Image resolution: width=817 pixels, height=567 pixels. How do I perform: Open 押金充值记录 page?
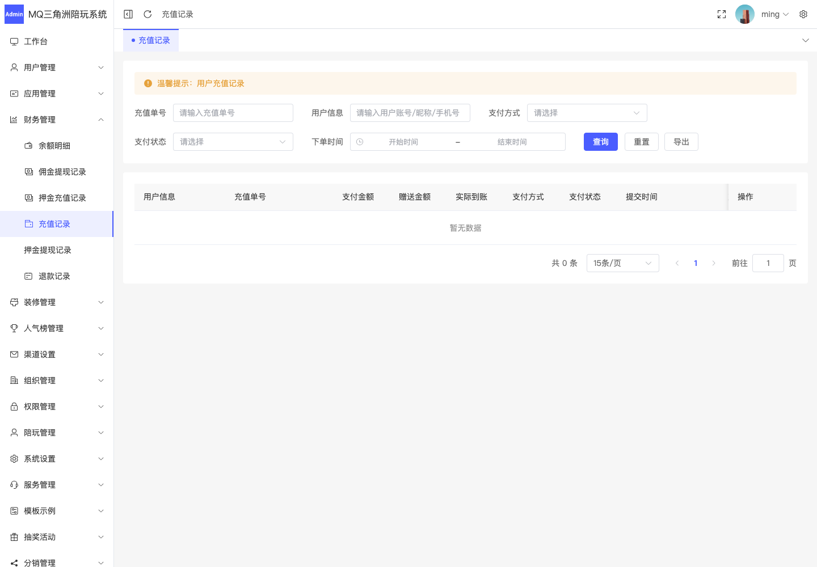(57, 198)
